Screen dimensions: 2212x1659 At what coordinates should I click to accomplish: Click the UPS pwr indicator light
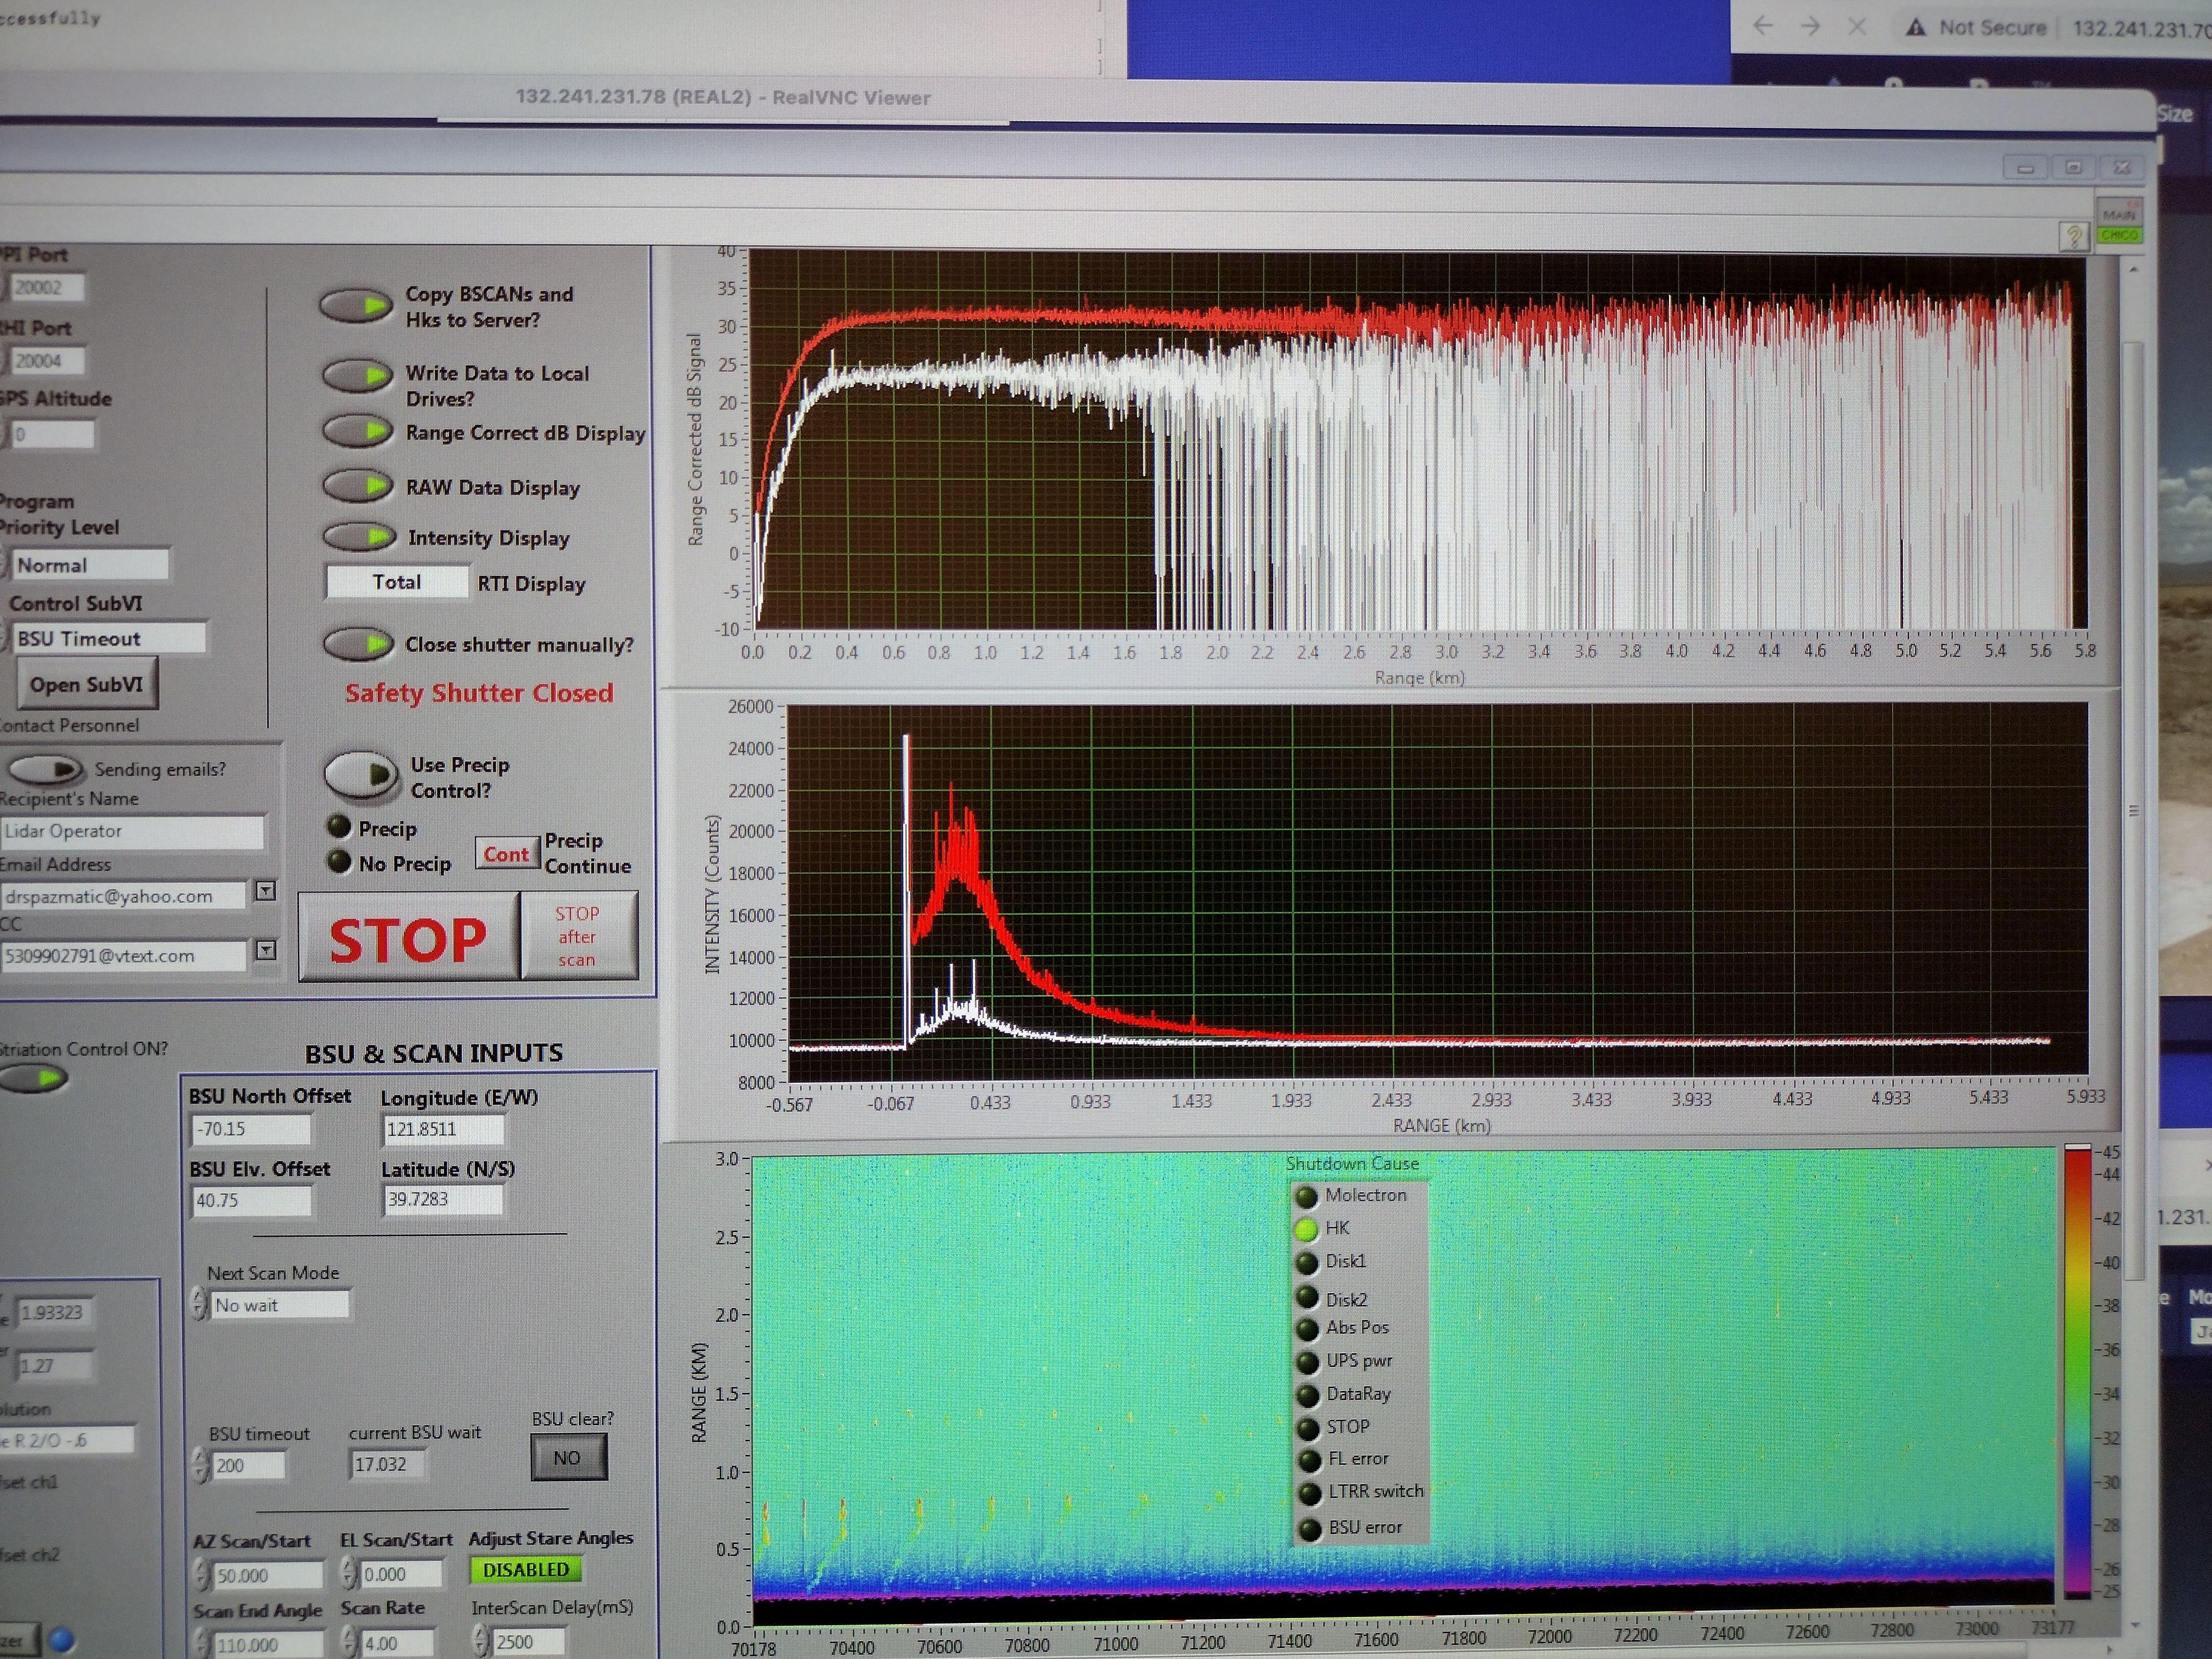pyautogui.click(x=1307, y=1362)
